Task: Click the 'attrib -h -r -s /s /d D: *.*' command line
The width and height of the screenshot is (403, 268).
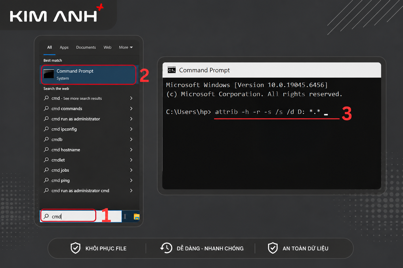Action: point(268,112)
